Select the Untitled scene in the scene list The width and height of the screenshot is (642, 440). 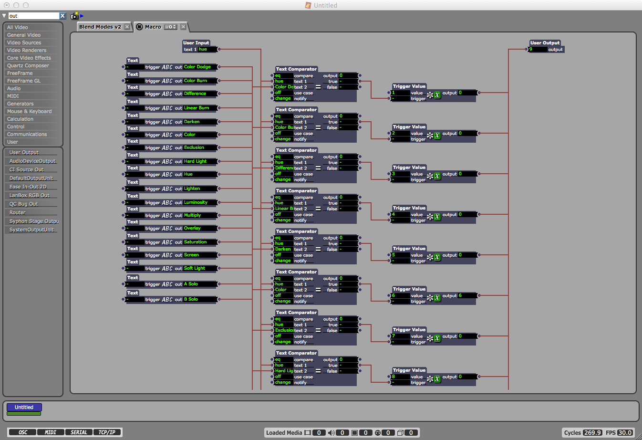(24, 407)
